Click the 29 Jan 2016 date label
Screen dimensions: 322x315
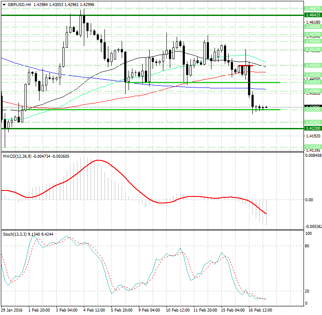(x=12, y=310)
